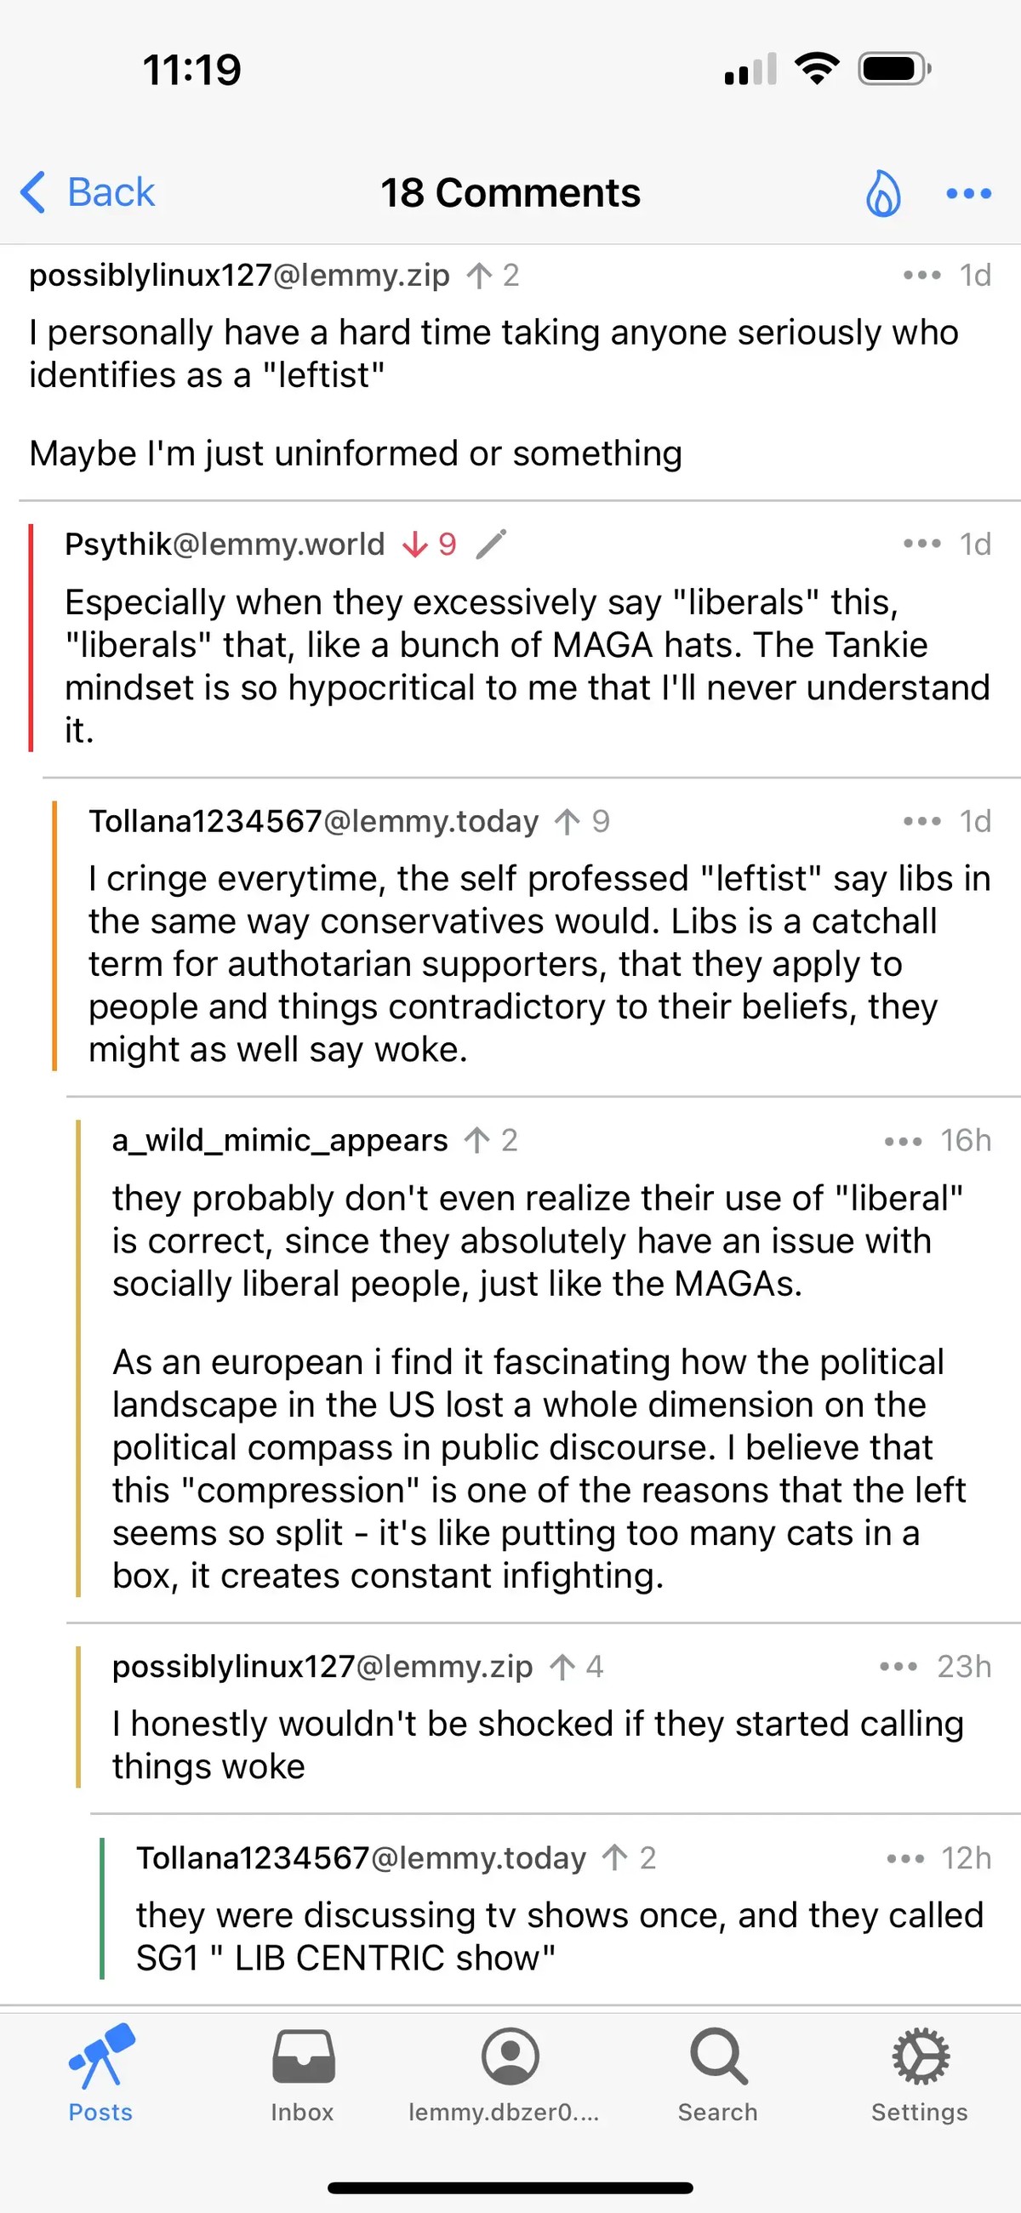The image size is (1021, 2213).
Task: Open options menu on Psythik's comment
Action: pos(921,544)
